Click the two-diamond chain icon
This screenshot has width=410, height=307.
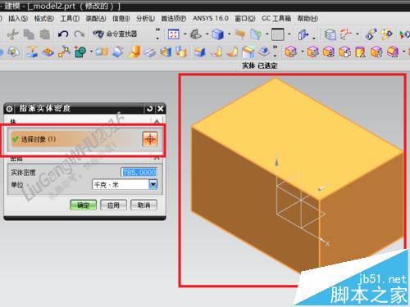(x=371, y=34)
